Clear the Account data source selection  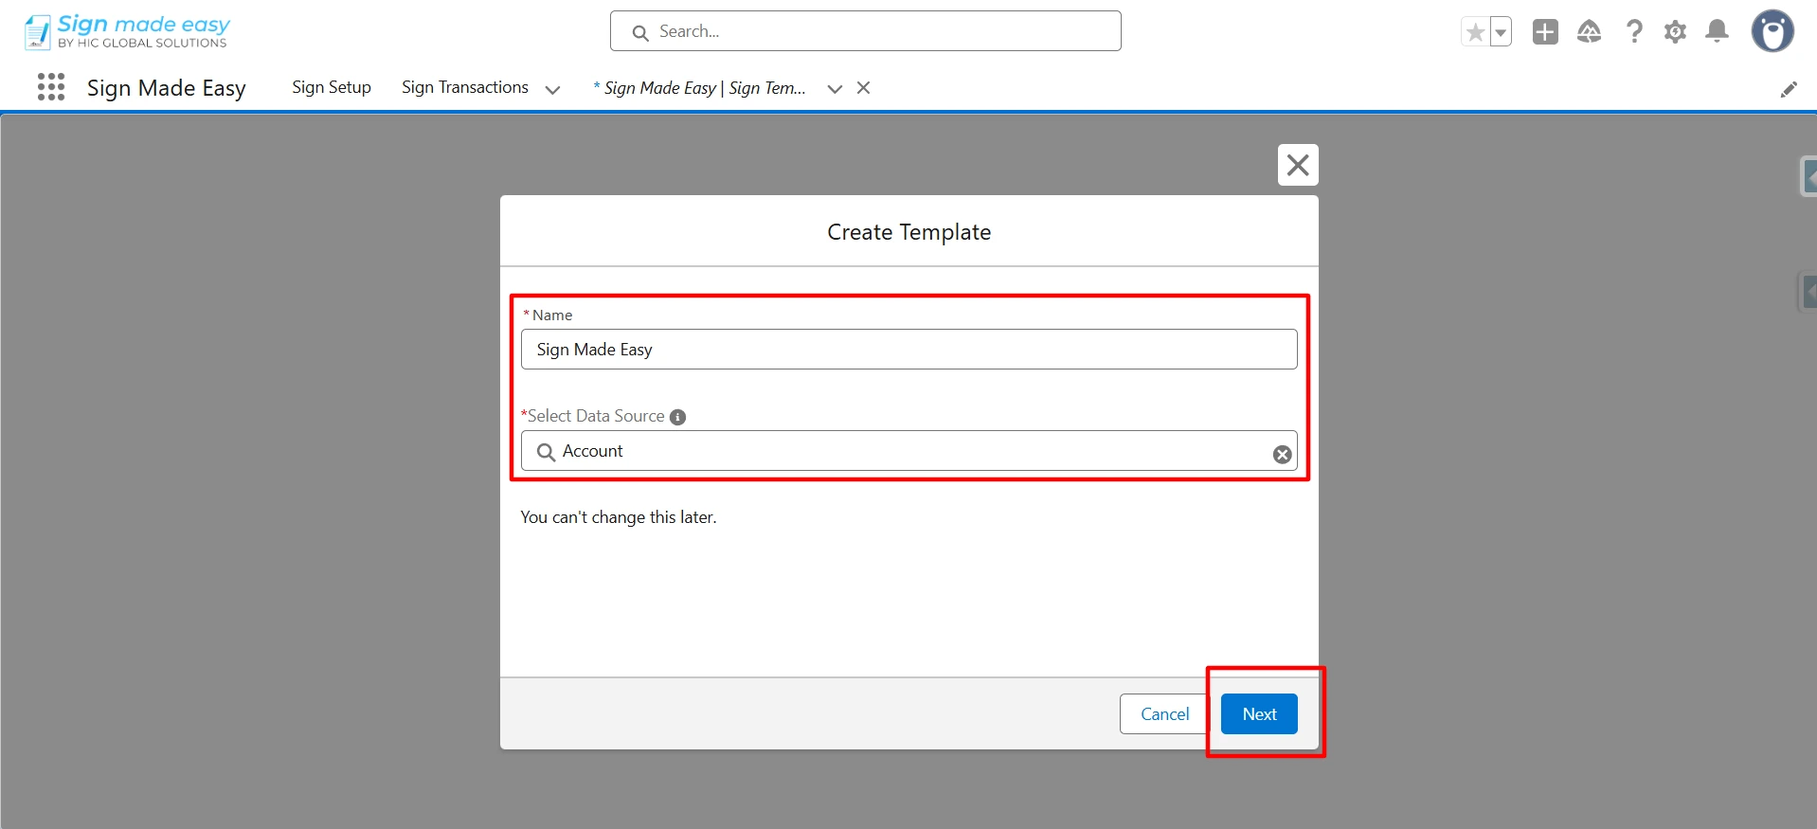(1282, 455)
